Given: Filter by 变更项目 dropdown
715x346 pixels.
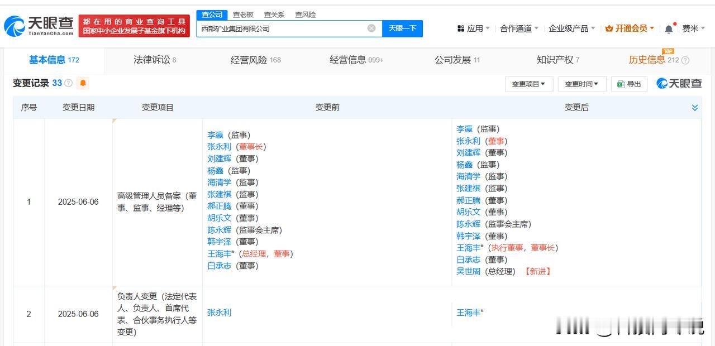Looking at the screenshot, I should point(529,84).
